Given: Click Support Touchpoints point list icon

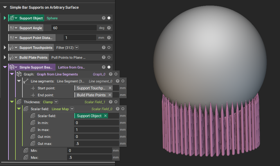Looking at the screenshot, I should pos(11,48).
